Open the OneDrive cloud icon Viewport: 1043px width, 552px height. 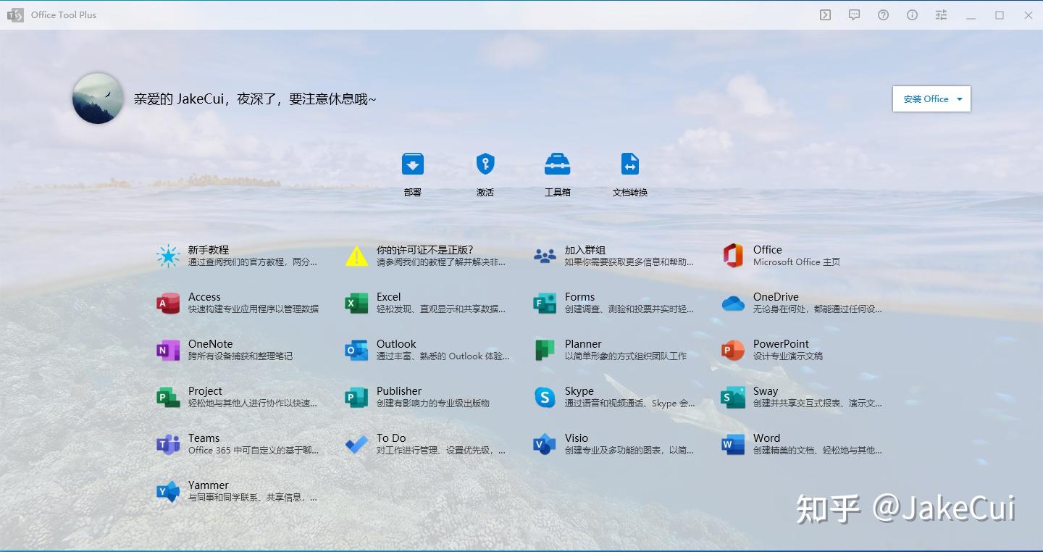(x=733, y=303)
